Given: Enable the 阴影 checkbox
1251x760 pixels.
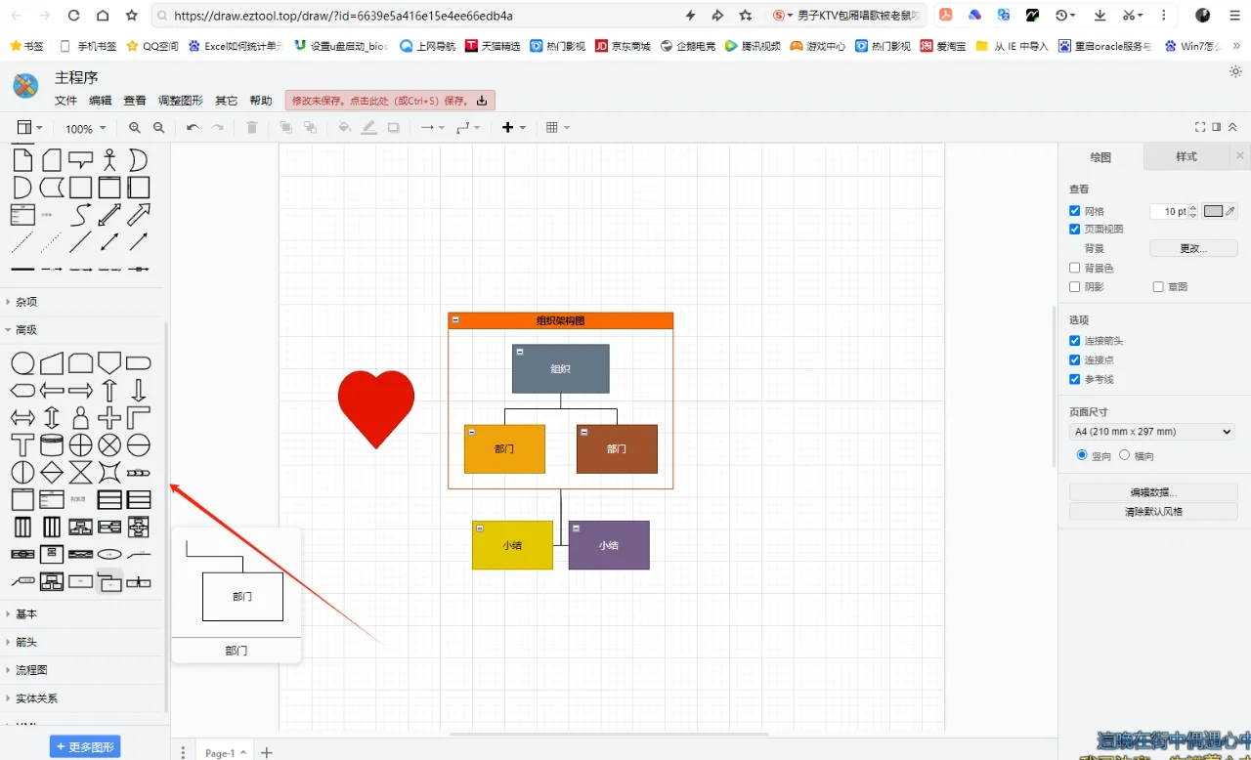Looking at the screenshot, I should (x=1075, y=287).
